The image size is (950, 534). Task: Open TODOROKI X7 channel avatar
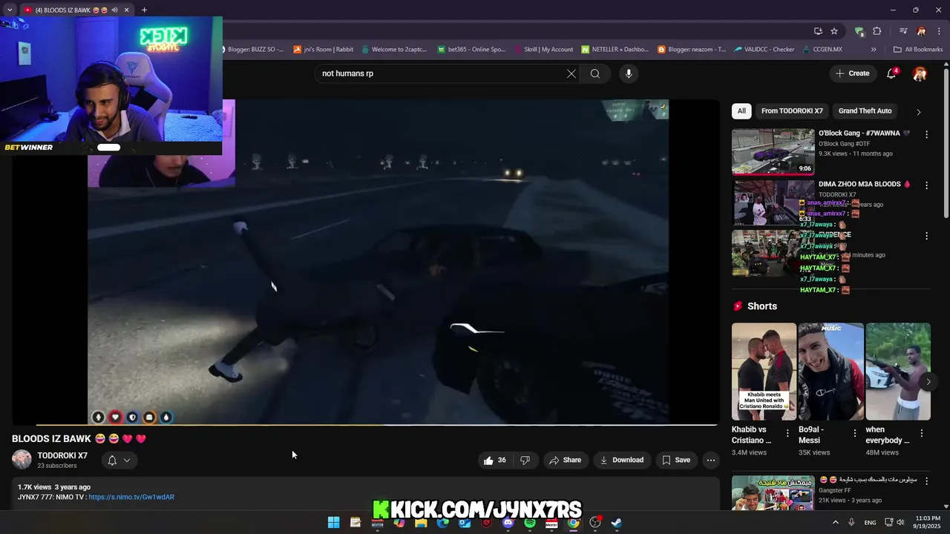(x=22, y=460)
